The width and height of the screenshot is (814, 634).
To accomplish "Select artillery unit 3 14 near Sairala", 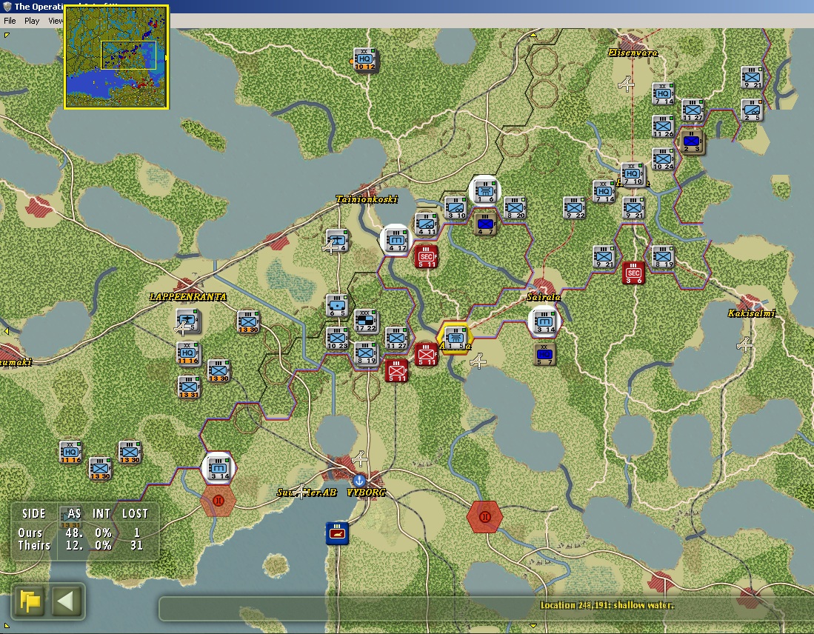I will pos(544,322).
